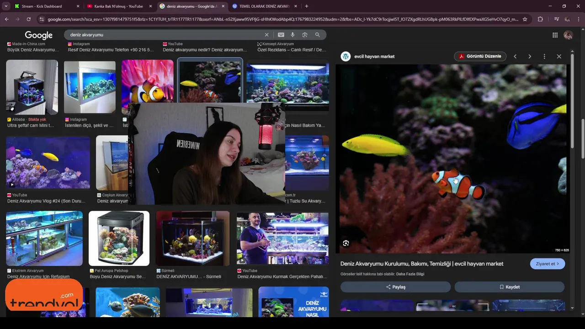Screen dimensions: 585x329
Task: Close the YouTube tab
Action: click(x=150, y=6)
